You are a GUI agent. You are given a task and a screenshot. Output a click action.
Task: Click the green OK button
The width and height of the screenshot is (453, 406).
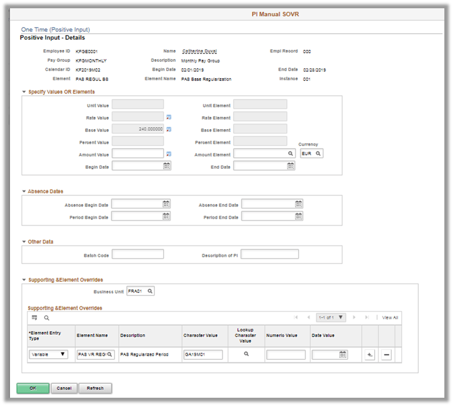tap(33, 388)
